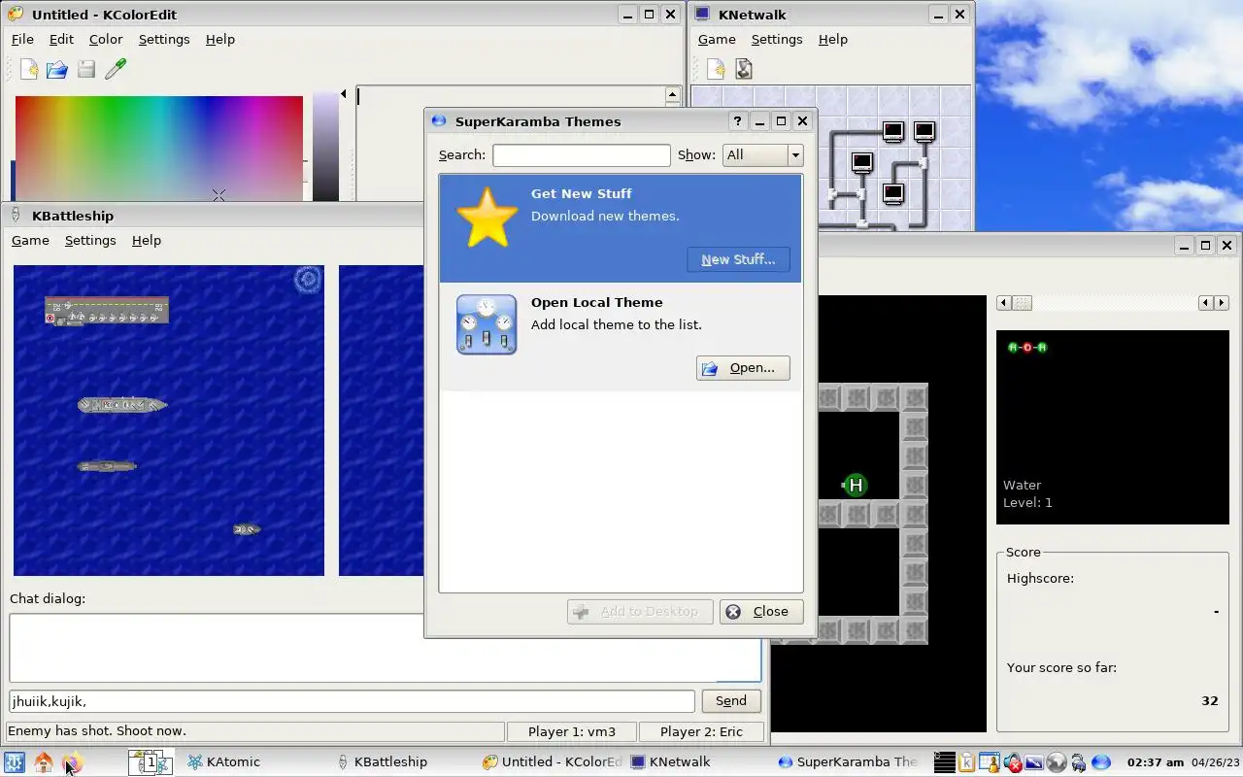This screenshot has height=777, width=1243.
Task: Click the New game icon in KNetwalk toolbar
Action: [715, 69]
